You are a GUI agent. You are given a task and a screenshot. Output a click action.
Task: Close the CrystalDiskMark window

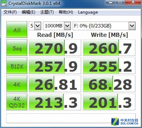[x=133, y=2]
